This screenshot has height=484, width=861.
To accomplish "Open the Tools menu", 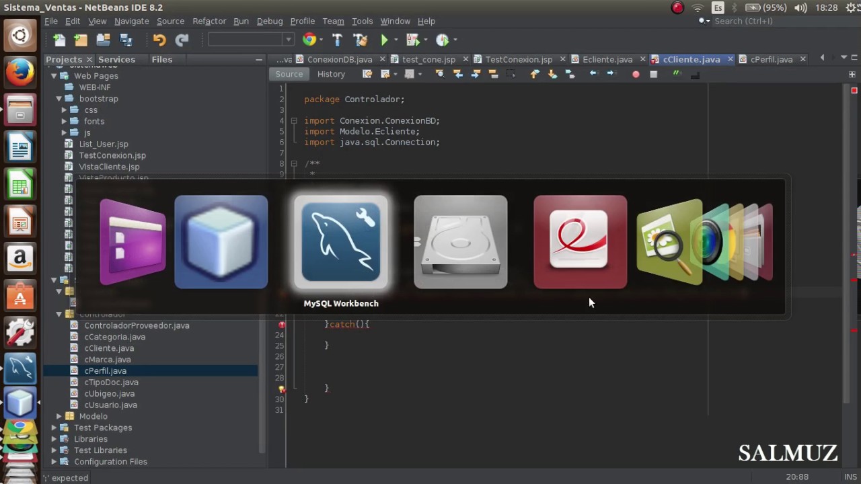I will [362, 21].
